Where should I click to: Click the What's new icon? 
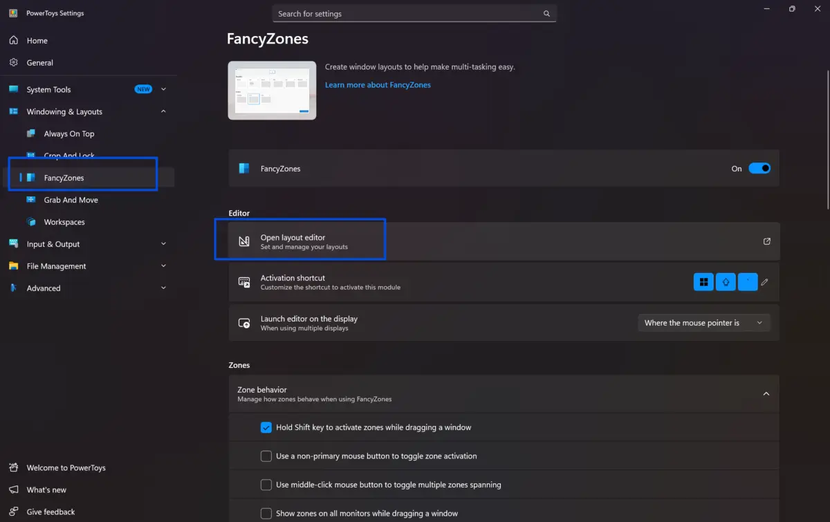[x=13, y=490]
